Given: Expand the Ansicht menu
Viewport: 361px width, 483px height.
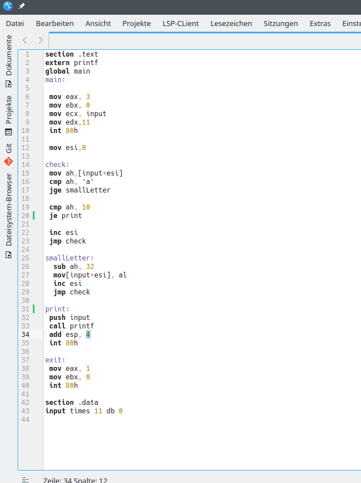Looking at the screenshot, I should (x=98, y=23).
